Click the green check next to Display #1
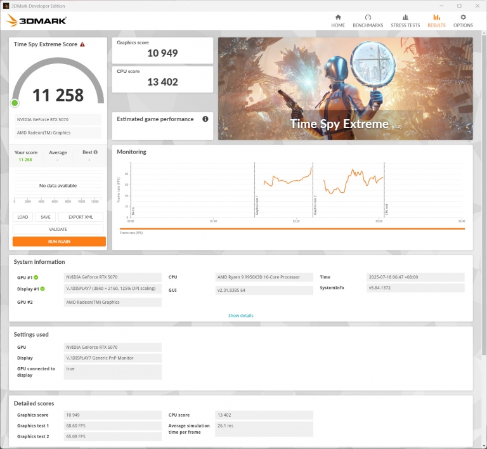 (x=42, y=289)
